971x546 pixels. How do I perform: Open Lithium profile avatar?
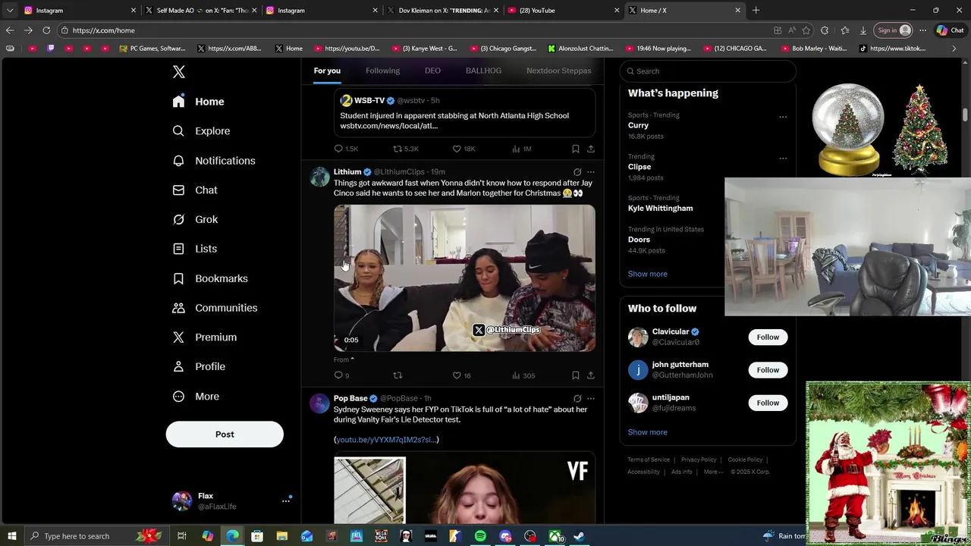(x=319, y=177)
